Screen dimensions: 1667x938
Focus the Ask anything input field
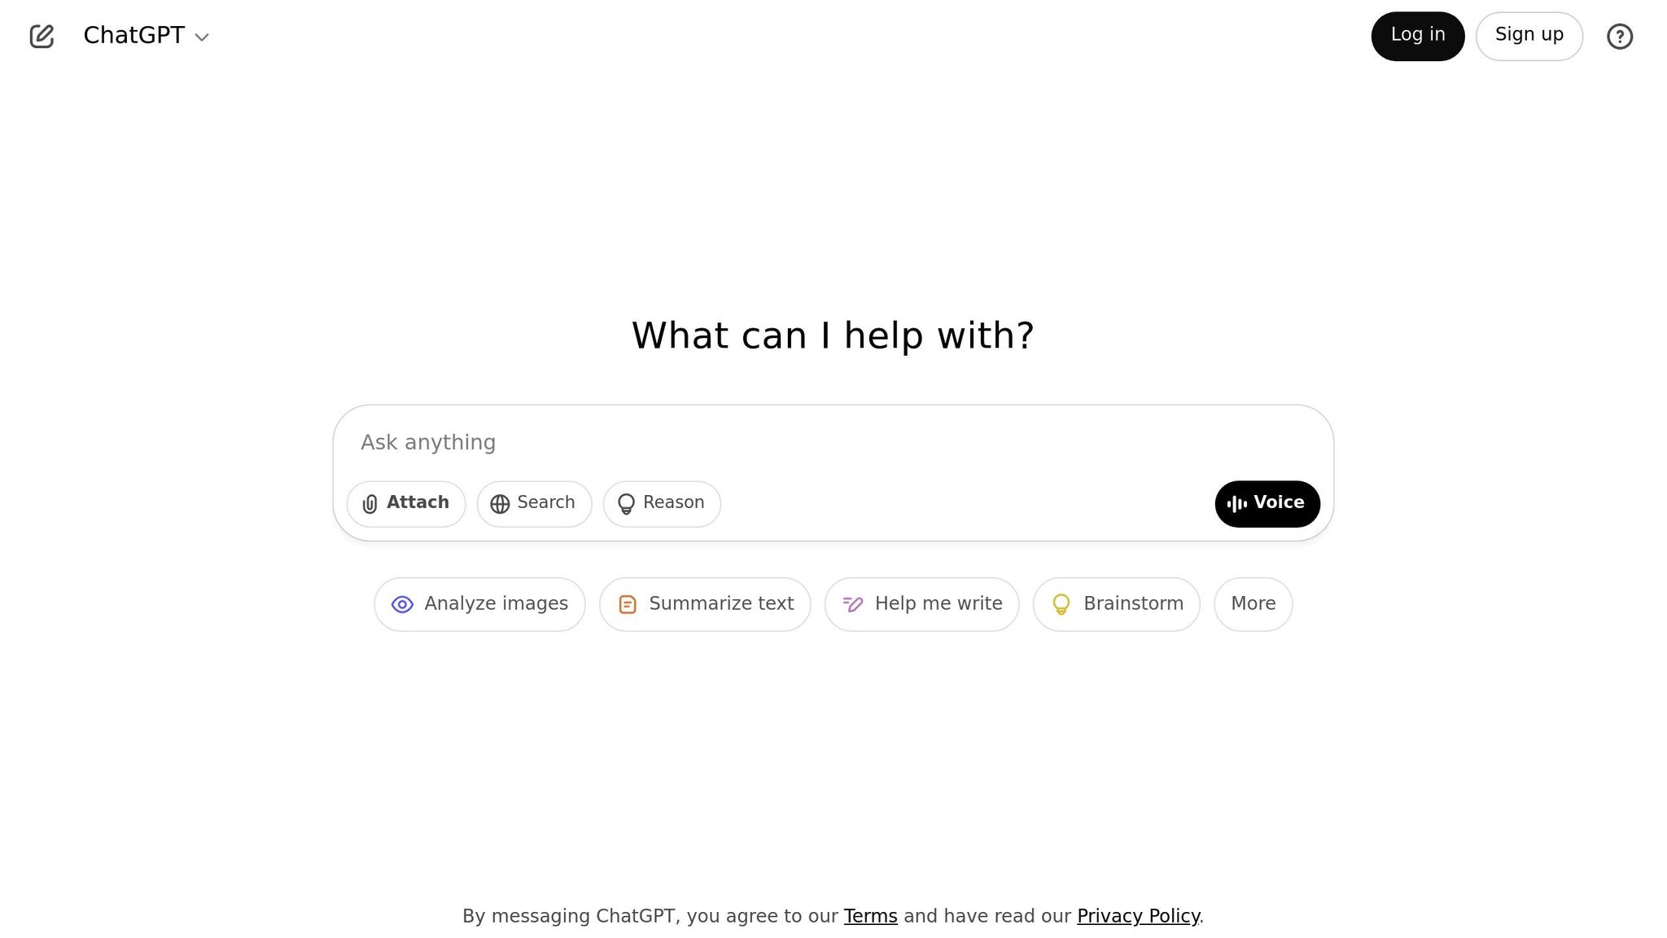[833, 442]
